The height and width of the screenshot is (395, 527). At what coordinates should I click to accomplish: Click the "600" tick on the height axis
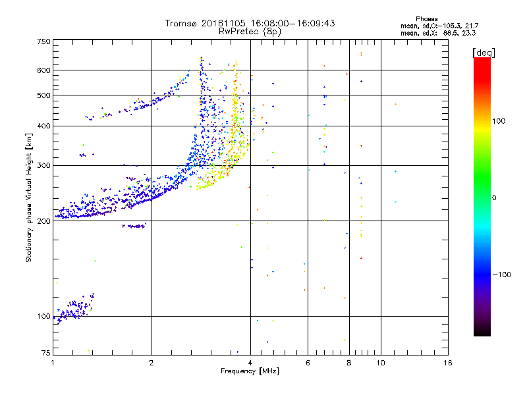point(43,70)
